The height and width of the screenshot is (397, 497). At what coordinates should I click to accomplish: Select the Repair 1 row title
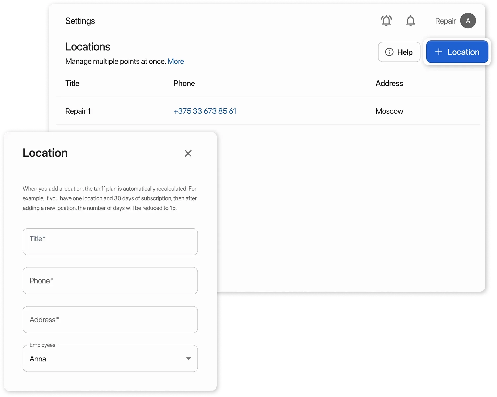click(78, 111)
